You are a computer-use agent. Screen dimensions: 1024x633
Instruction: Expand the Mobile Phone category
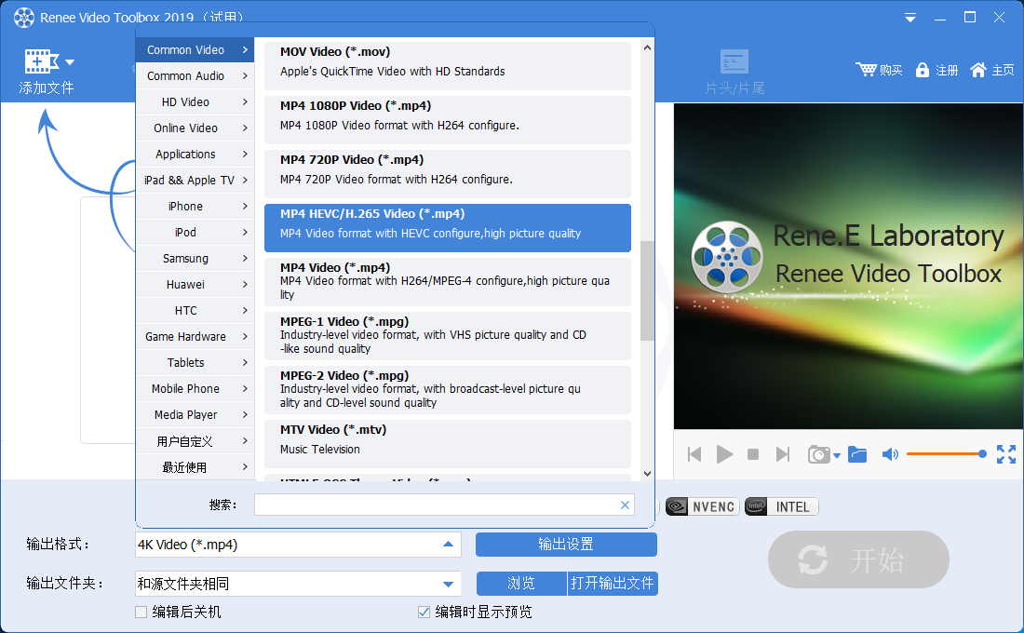pos(195,389)
